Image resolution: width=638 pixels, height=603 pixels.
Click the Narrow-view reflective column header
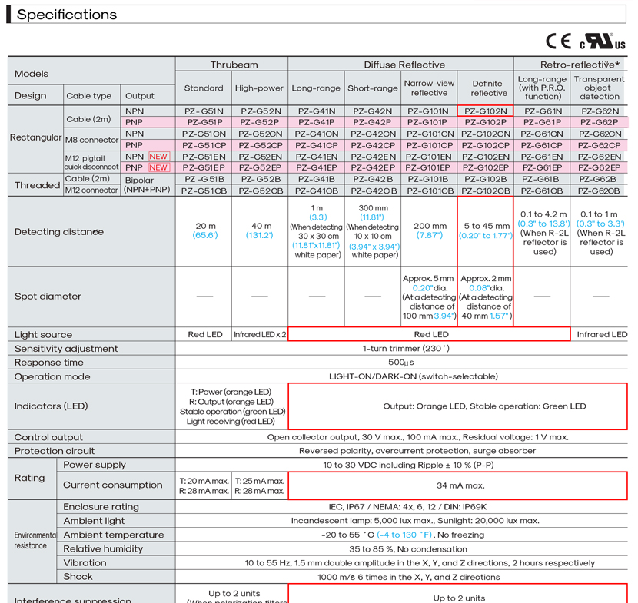click(x=429, y=88)
